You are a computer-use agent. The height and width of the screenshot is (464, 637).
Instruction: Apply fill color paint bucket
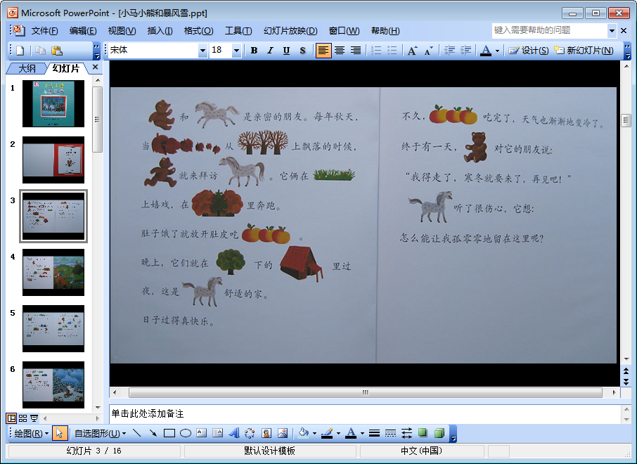[304, 434]
